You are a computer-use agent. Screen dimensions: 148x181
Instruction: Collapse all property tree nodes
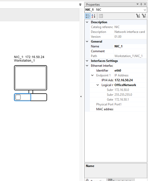tap(144, 16)
